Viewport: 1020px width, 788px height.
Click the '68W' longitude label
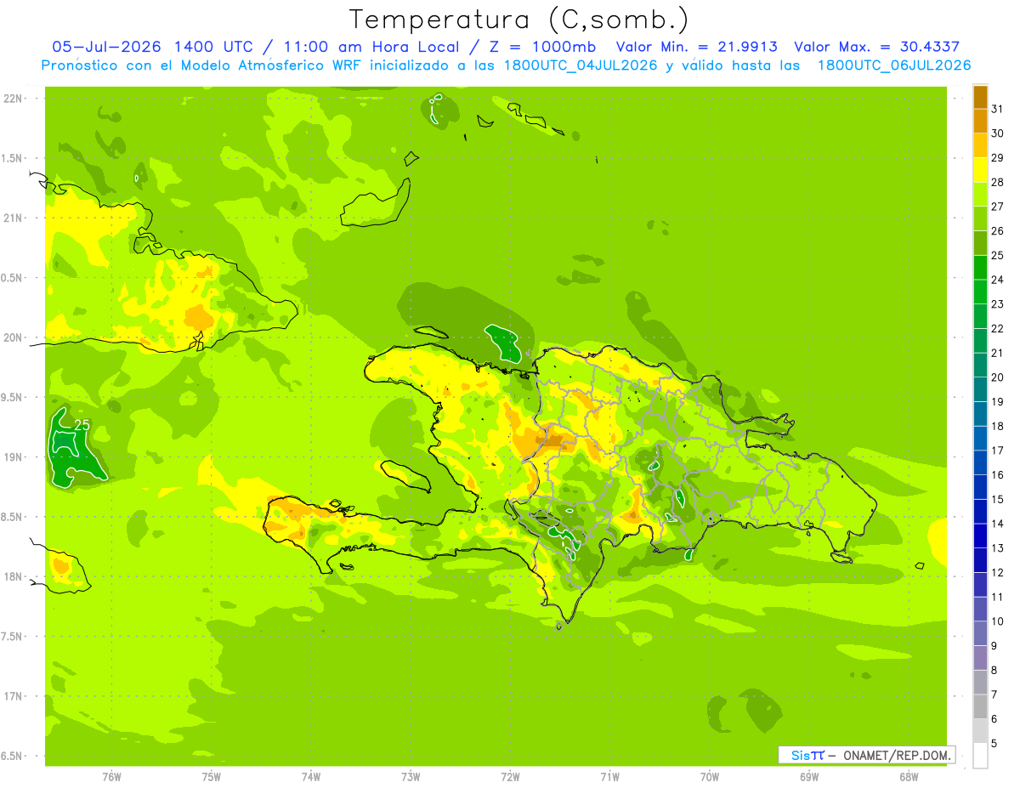[x=909, y=777]
